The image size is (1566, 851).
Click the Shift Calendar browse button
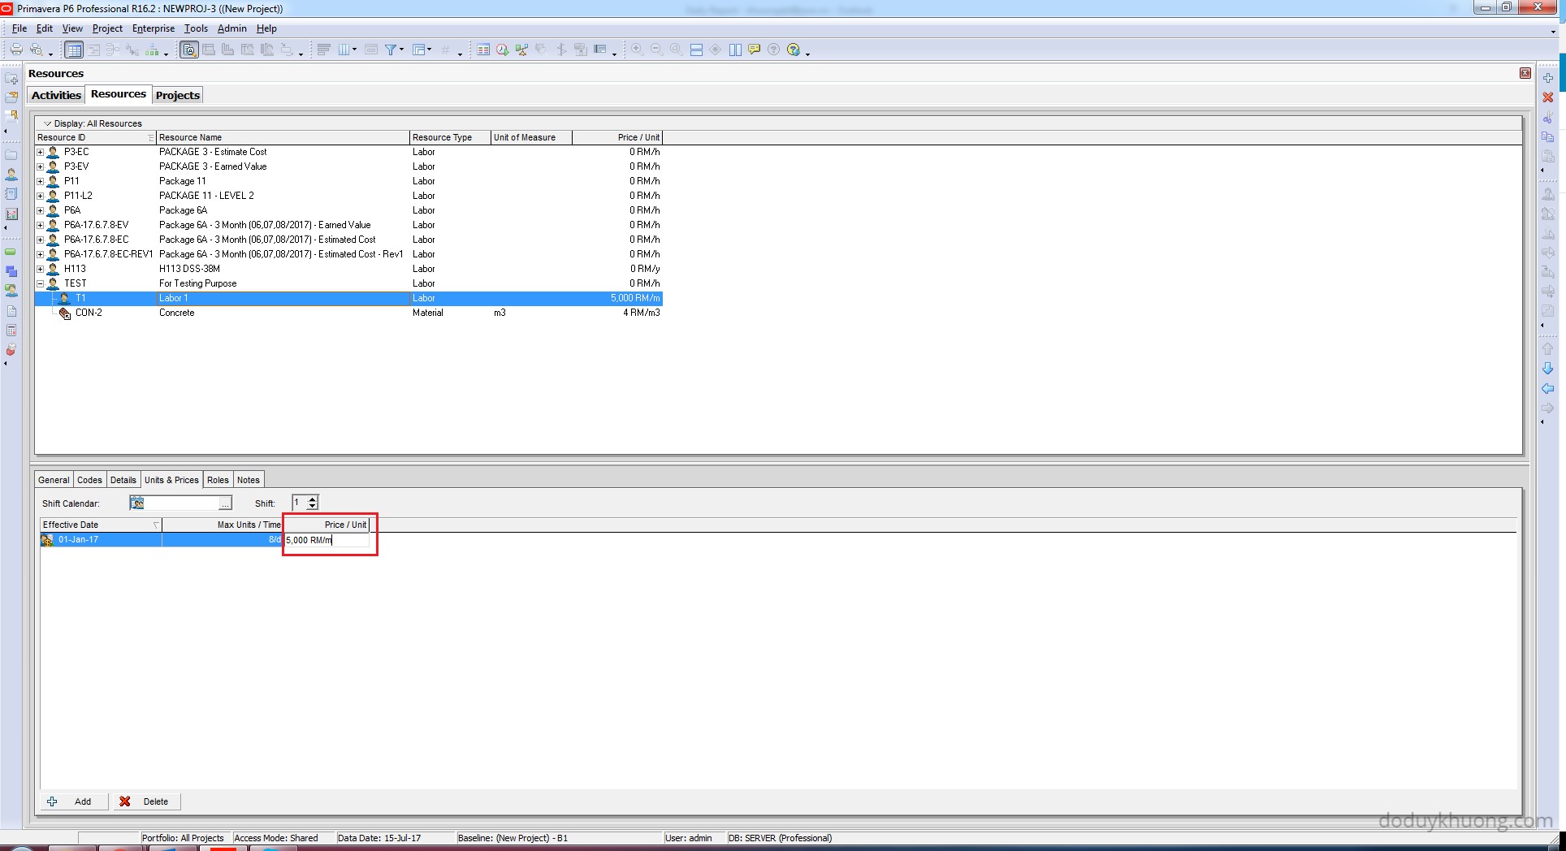coord(225,503)
